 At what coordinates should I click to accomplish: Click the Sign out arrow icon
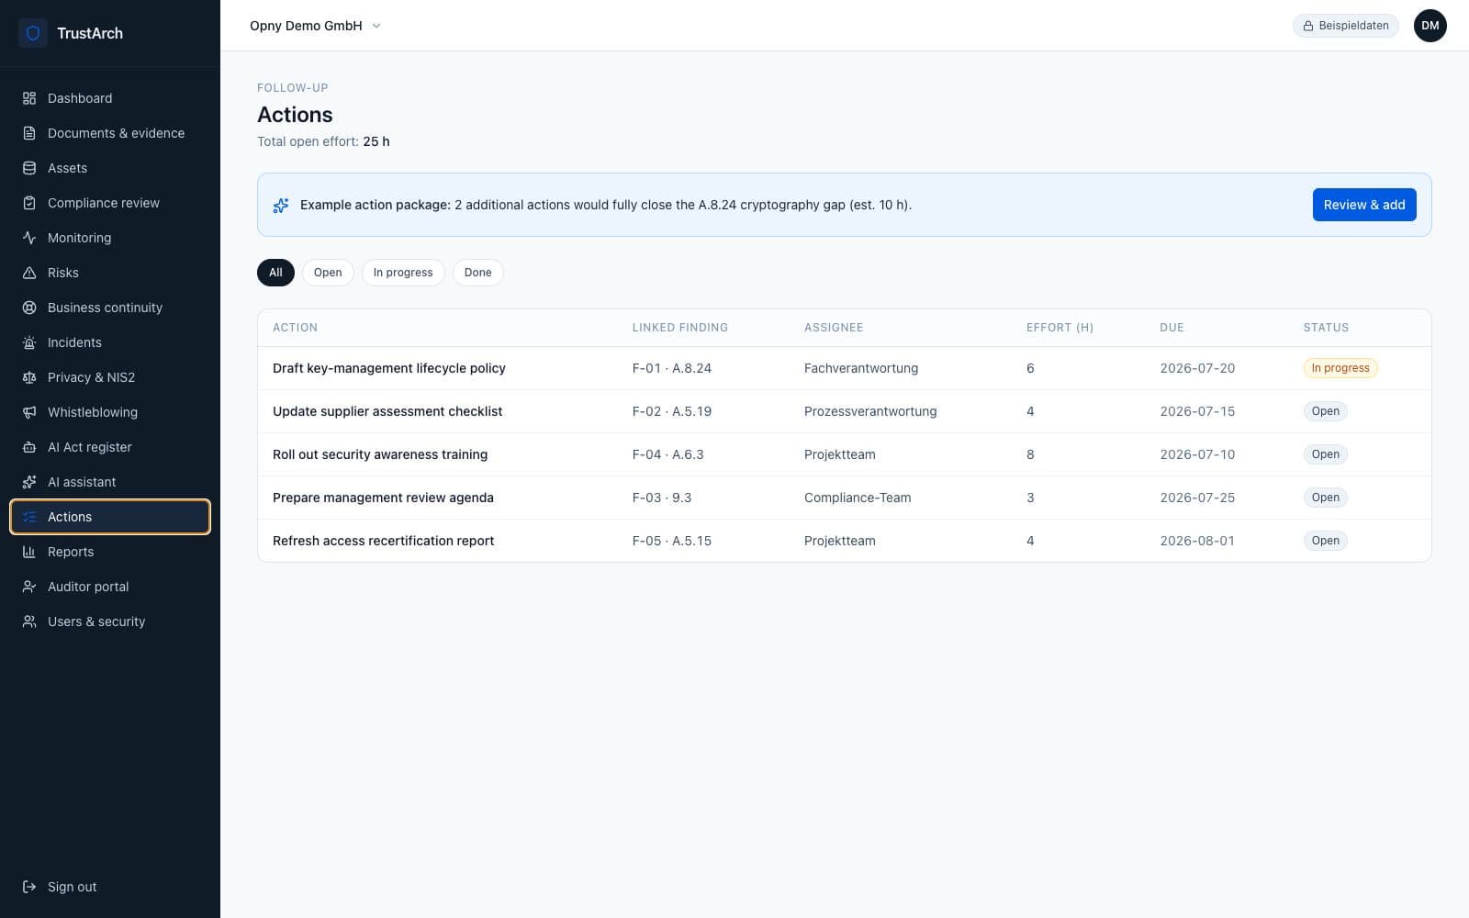click(29, 887)
